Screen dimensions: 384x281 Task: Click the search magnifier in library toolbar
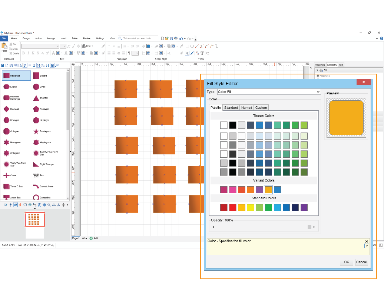pyautogui.click(x=57, y=65)
